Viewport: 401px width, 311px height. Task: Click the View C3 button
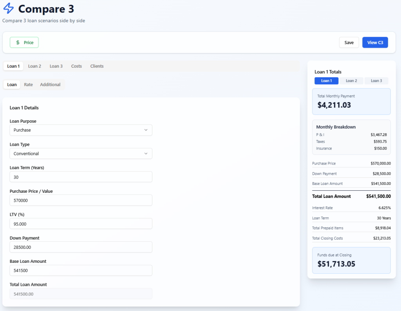[x=375, y=43]
